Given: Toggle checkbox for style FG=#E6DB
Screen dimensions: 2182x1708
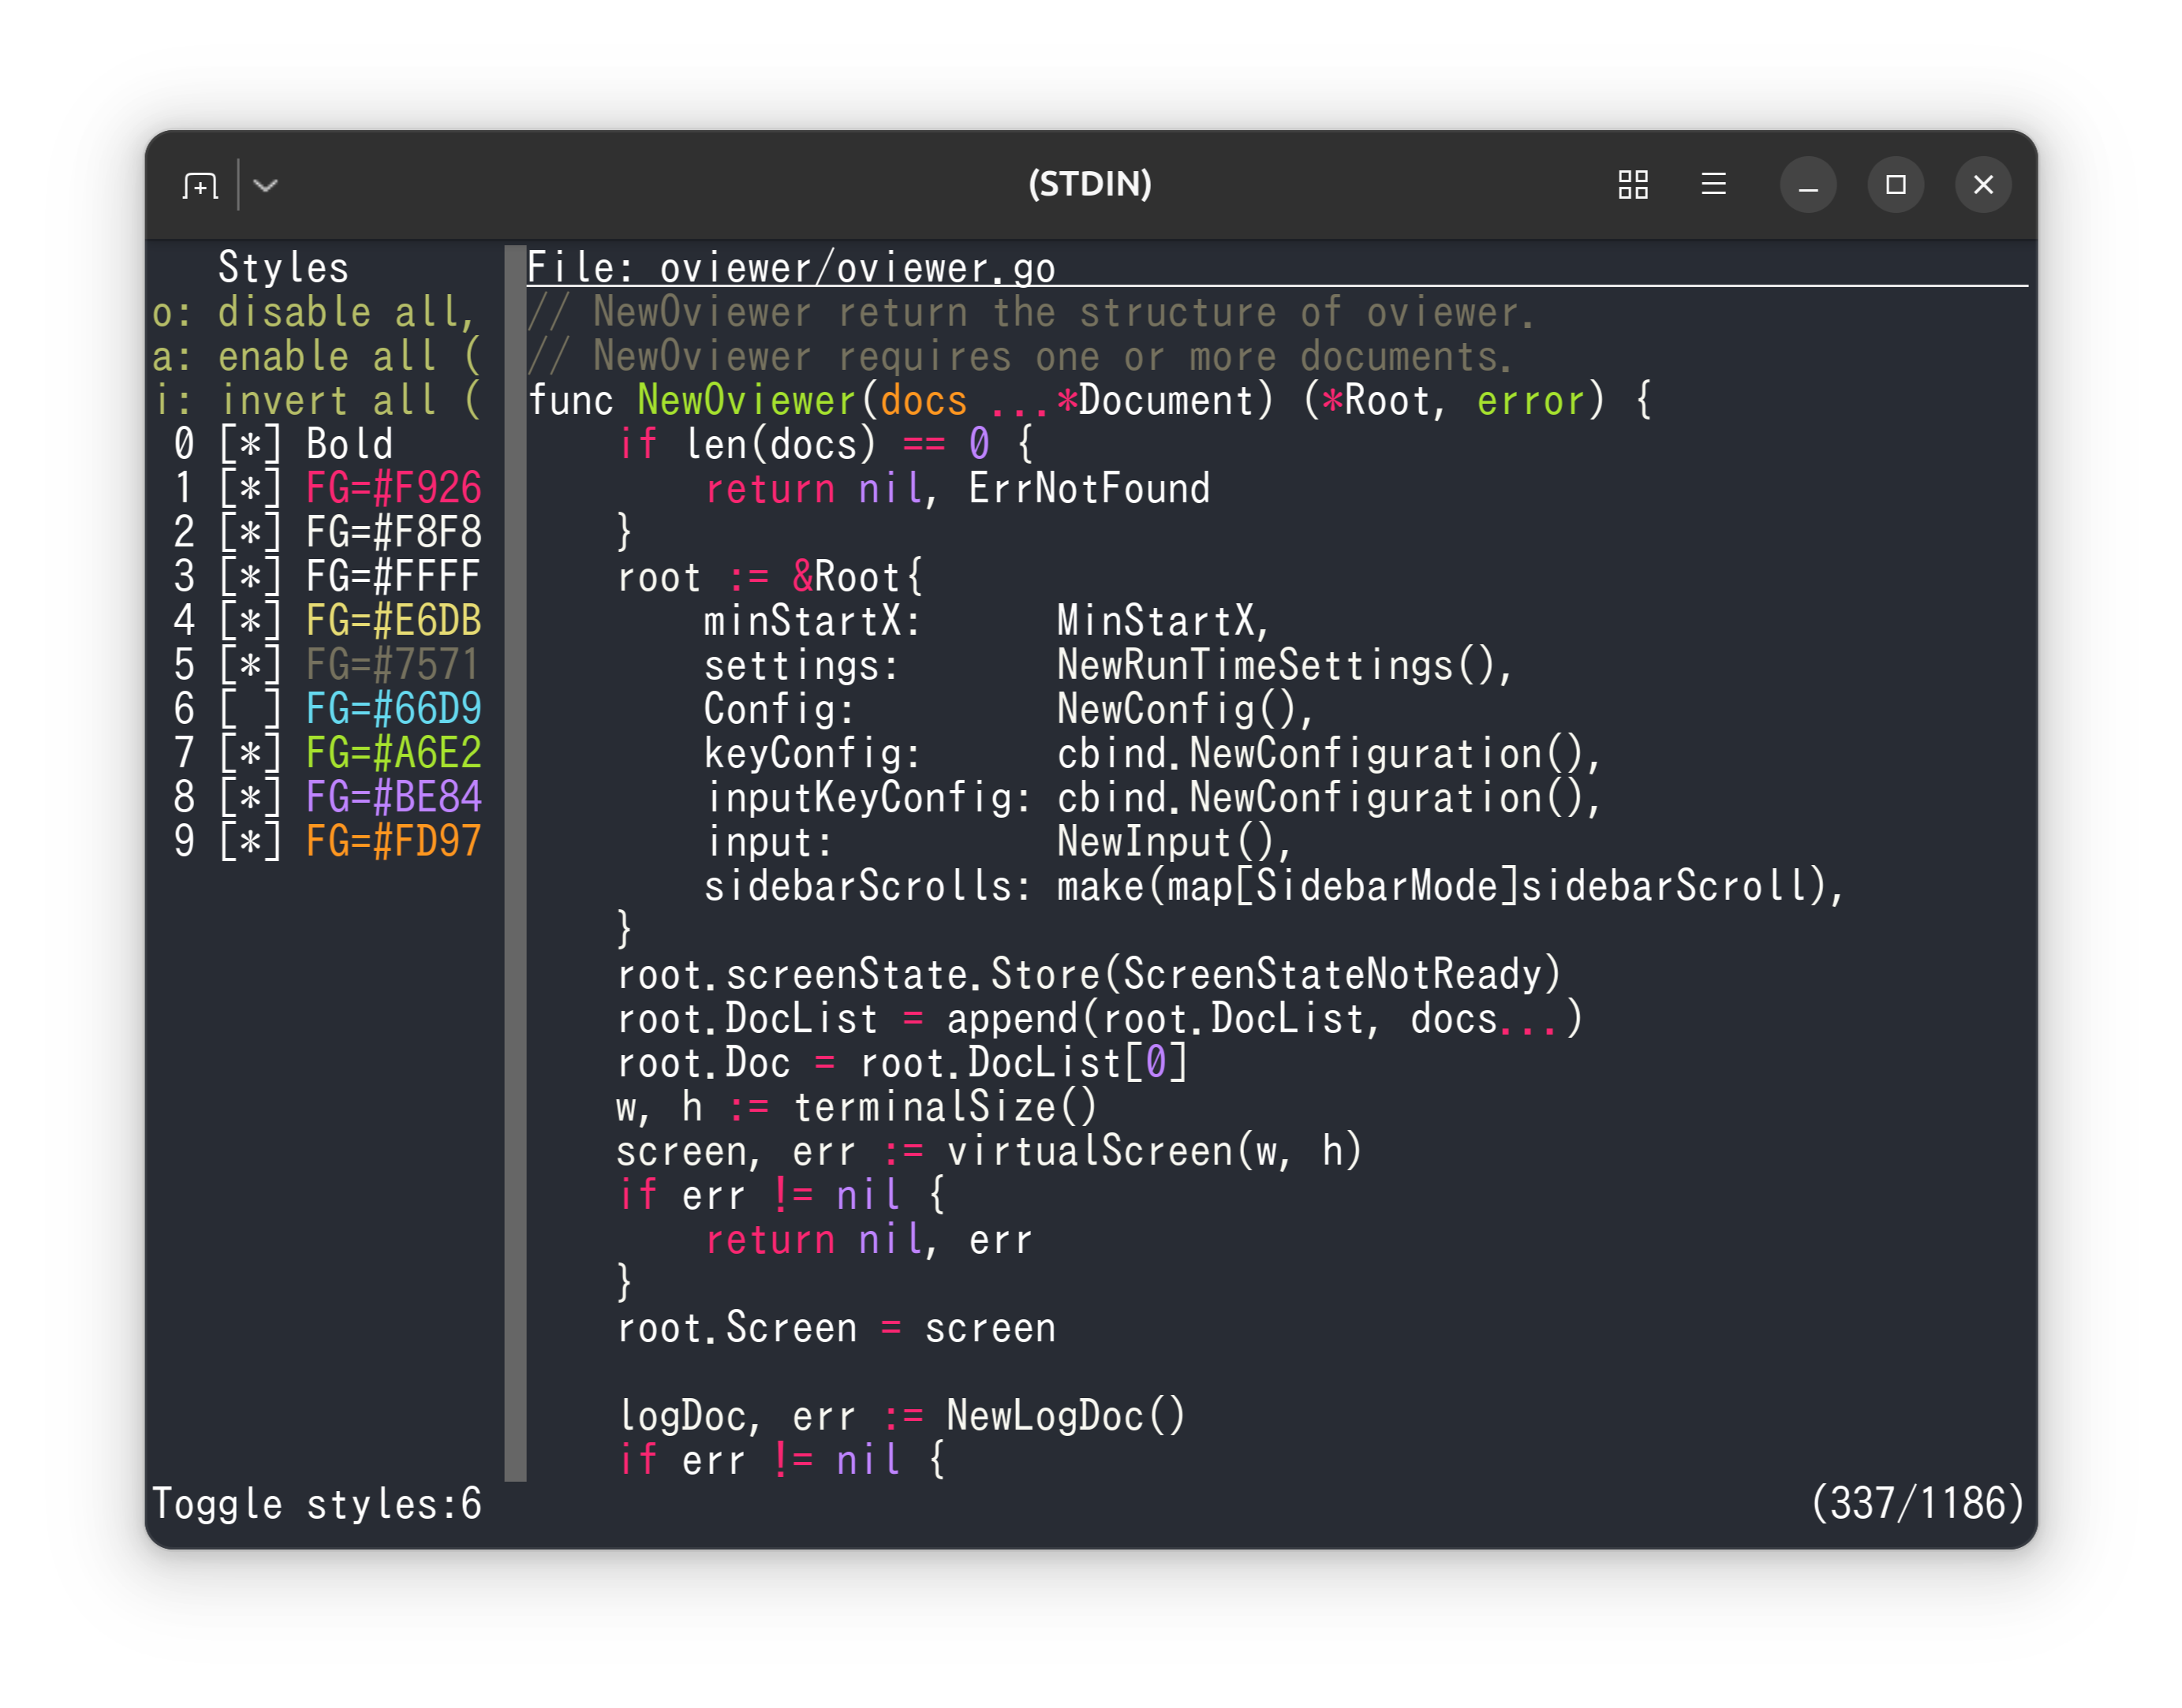Looking at the screenshot, I should coord(250,620).
